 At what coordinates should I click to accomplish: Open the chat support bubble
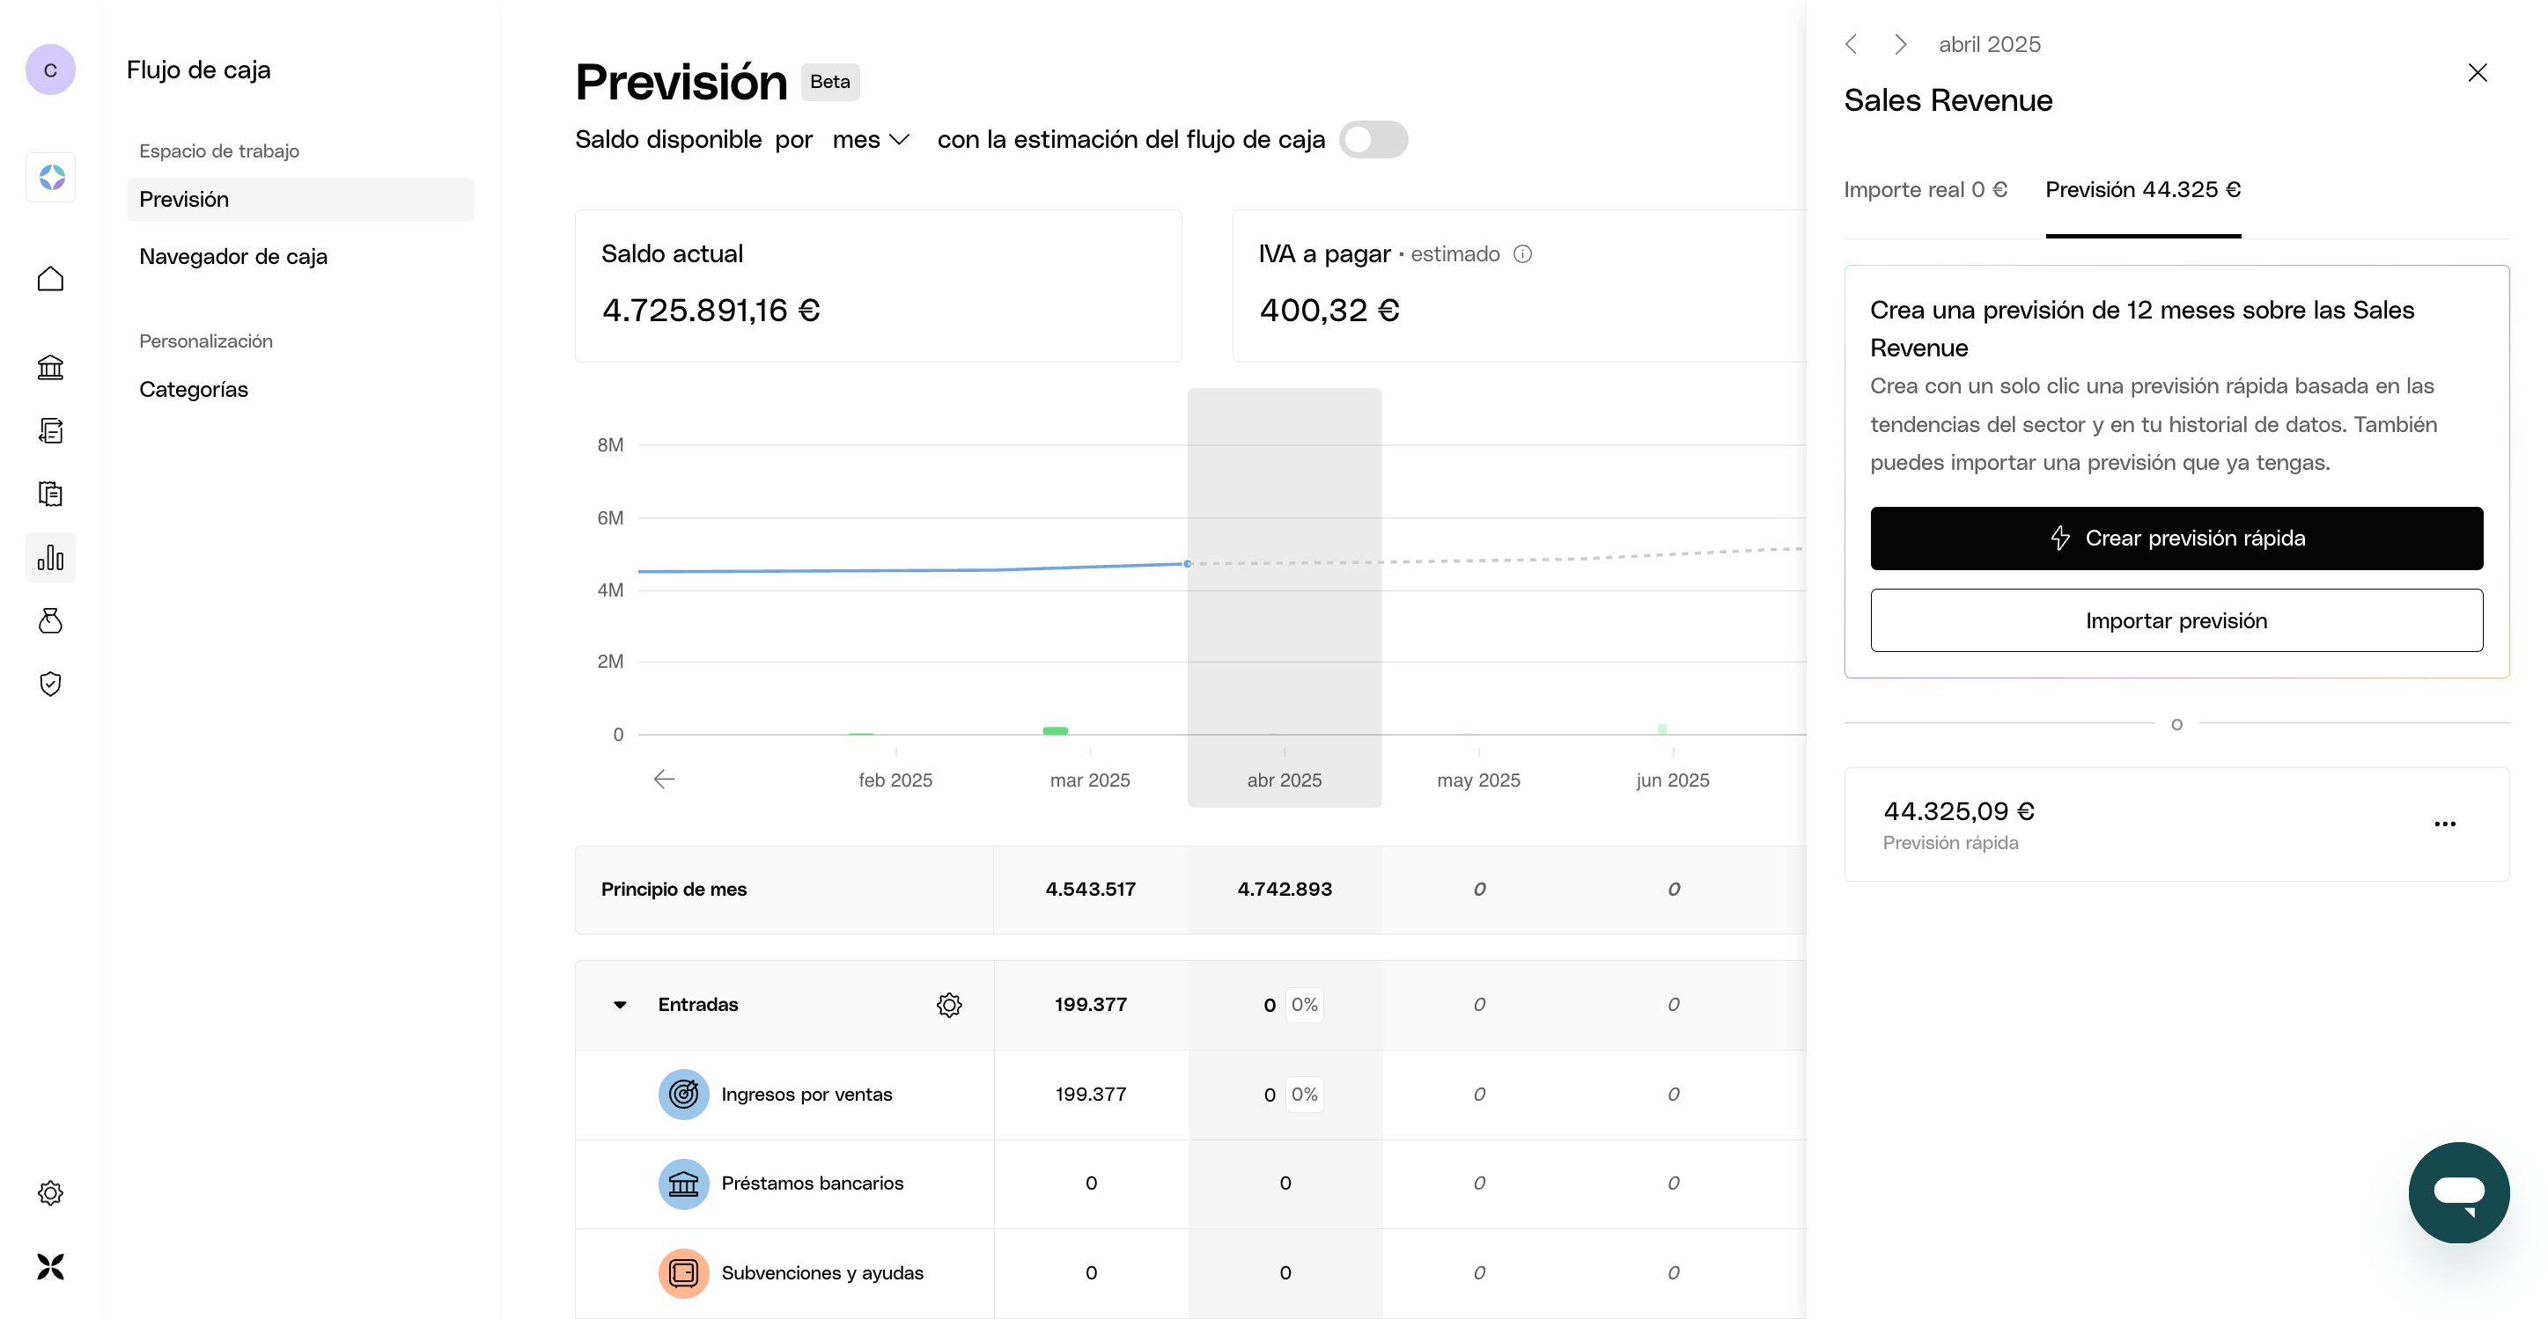(2458, 1191)
